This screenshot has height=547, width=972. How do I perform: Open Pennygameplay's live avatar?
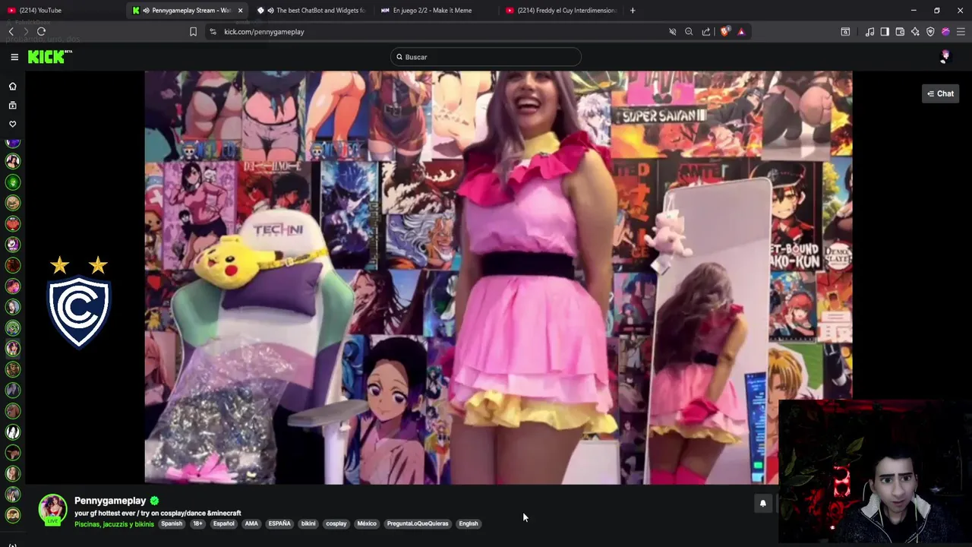click(x=52, y=509)
